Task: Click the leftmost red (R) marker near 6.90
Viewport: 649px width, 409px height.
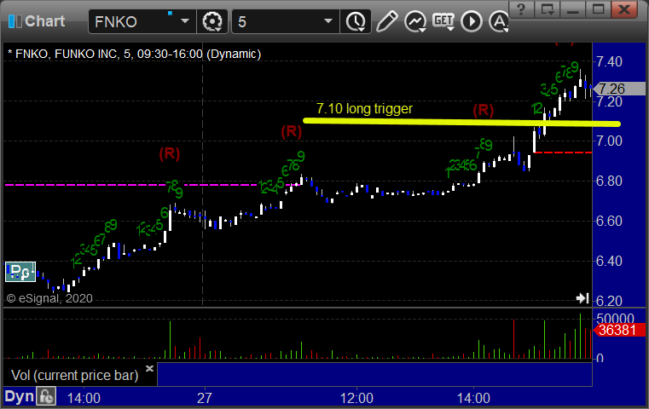Action: (x=170, y=154)
